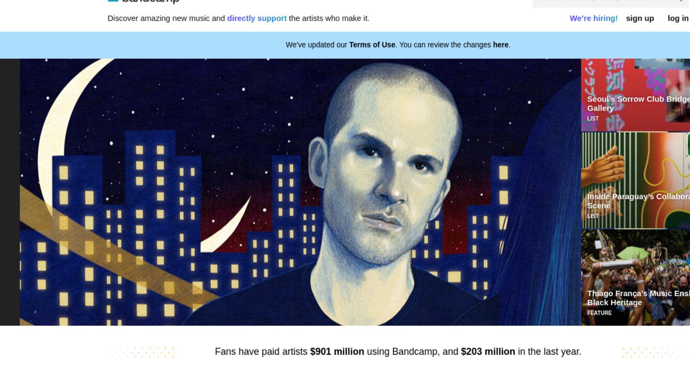
Task: Click the 'Inside Paraguay's Collabora Scene' title
Action: (638, 201)
